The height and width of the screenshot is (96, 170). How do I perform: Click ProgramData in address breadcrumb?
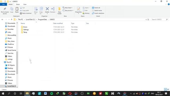(x=42, y=19)
